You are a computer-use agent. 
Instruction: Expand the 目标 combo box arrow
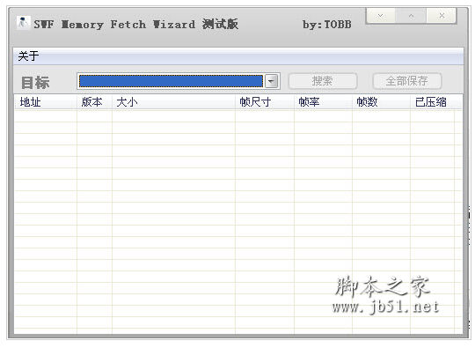pyautogui.click(x=272, y=81)
